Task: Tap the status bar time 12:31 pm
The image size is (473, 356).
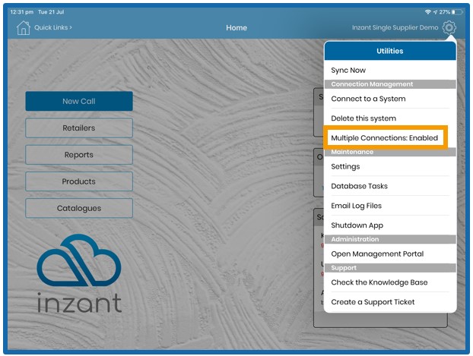Action: [x=22, y=12]
